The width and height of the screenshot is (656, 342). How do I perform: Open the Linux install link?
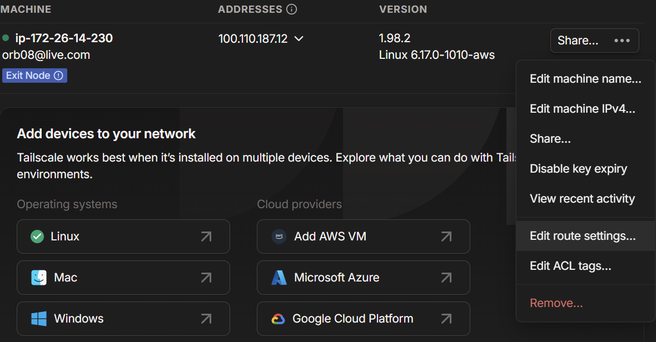[123, 237]
